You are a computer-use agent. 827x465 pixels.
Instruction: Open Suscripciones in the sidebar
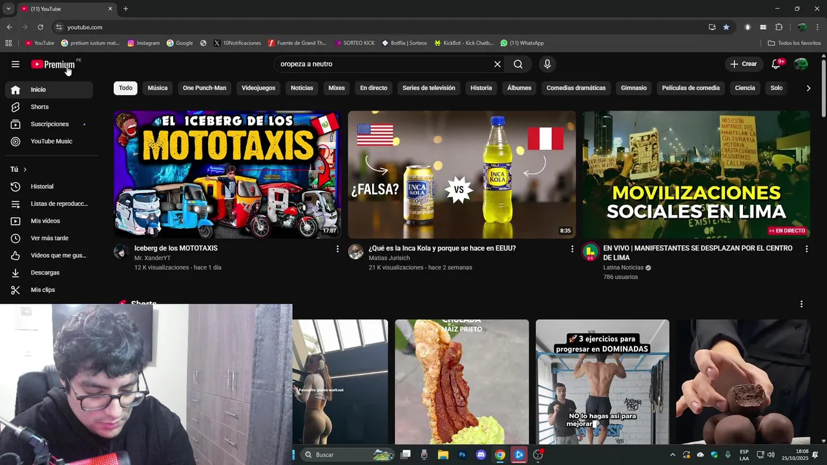[x=49, y=124]
